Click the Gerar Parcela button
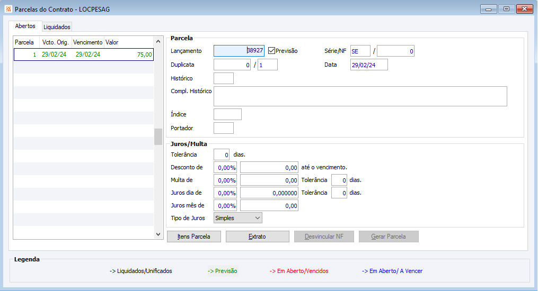 [x=389, y=237]
